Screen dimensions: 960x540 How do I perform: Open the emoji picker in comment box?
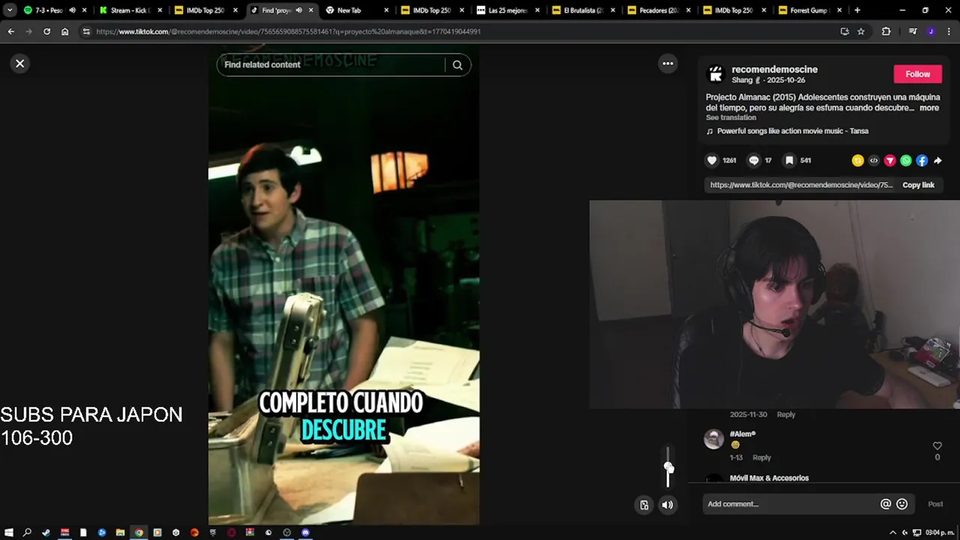pos(902,504)
